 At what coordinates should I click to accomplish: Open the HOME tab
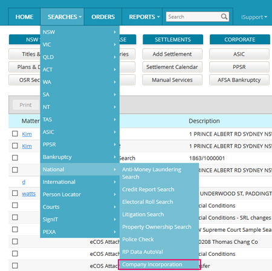24,17
